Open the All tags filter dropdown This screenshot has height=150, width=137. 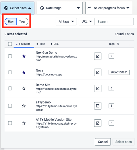(66, 21)
